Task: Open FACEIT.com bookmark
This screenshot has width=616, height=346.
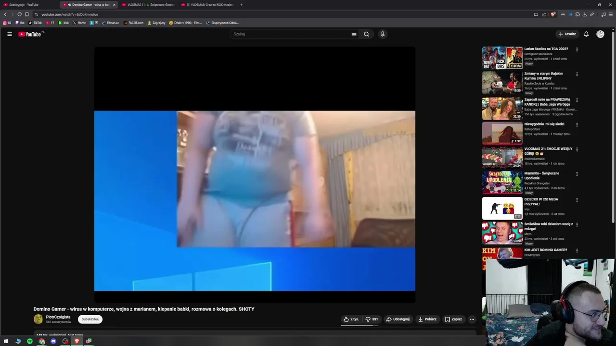Action: coord(133,23)
